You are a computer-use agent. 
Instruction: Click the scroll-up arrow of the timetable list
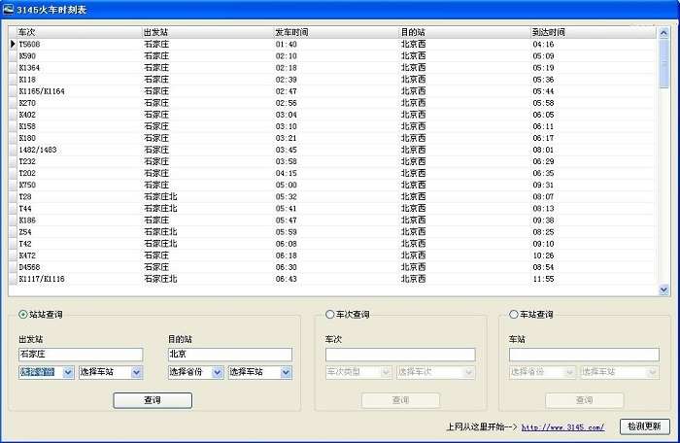[664, 32]
